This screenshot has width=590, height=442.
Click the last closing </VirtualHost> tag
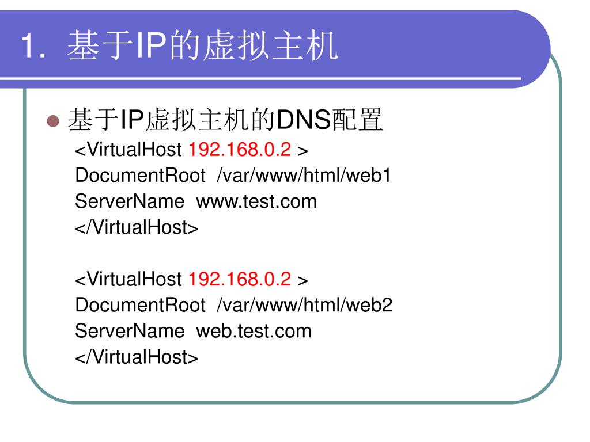pyautogui.click(x=137, y=357)
